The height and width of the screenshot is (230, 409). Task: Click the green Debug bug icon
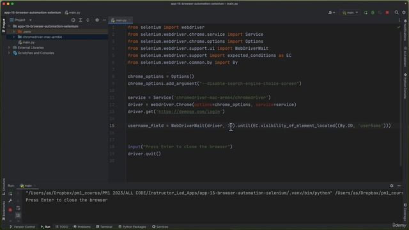click(x=373, y=13)
